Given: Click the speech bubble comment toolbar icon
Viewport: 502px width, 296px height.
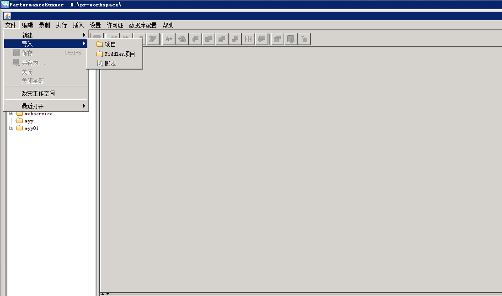Looking at the screenshot, I should tap(262, 39).
